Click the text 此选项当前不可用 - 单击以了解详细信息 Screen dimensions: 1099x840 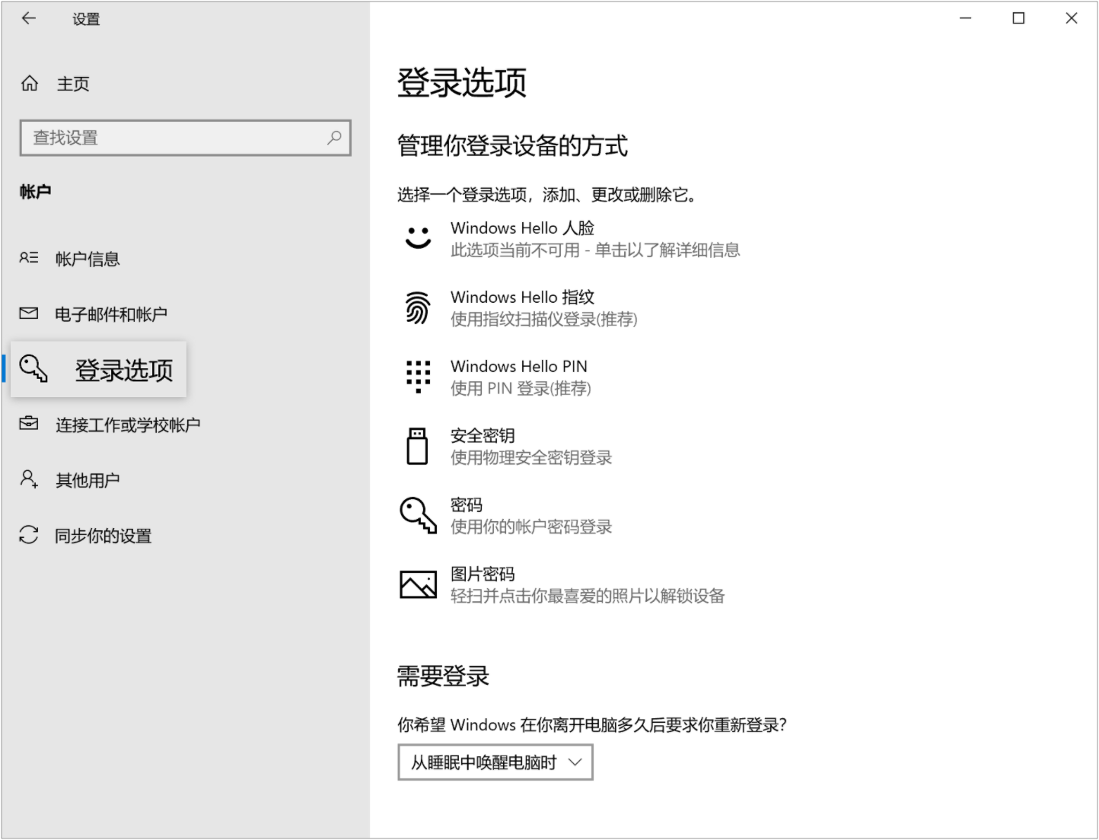point(595,250)
